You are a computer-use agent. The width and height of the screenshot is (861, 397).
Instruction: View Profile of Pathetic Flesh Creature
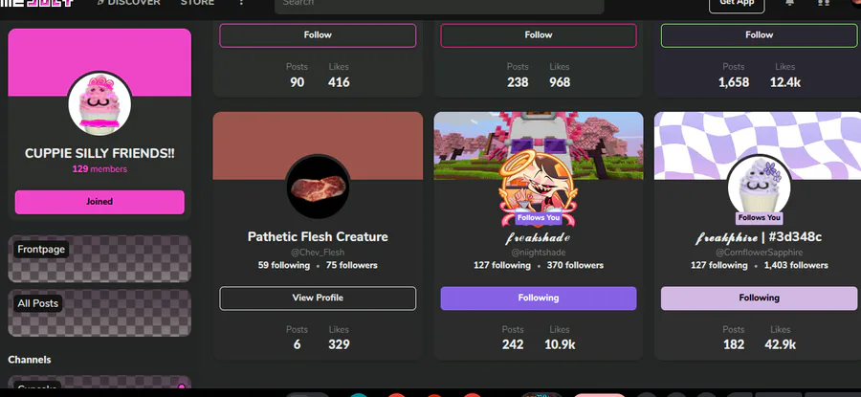318,298
